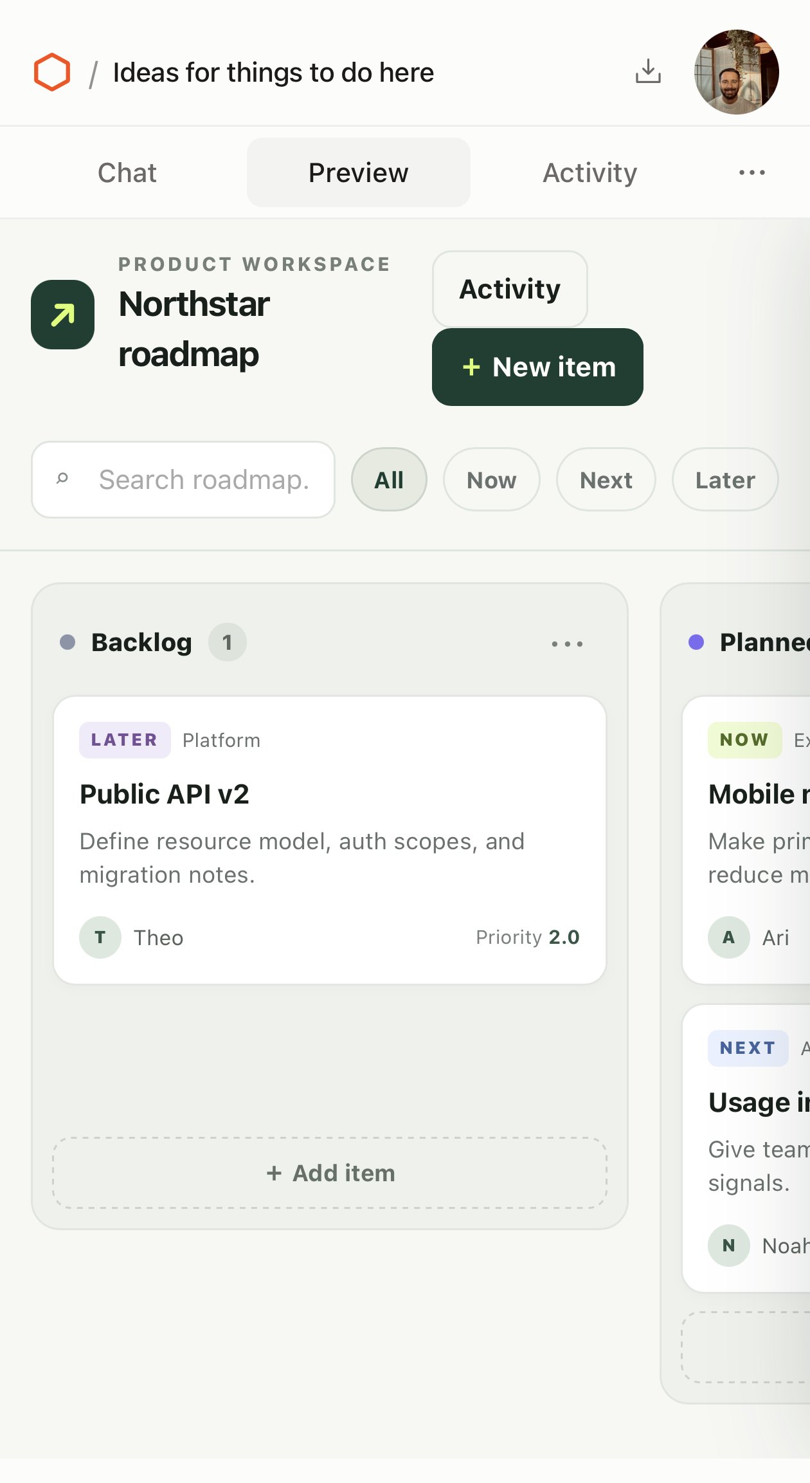Click Noah's avatar on Usage card
The image size is (810, 1483).
pyautogui.click(x=729, y=1246)
